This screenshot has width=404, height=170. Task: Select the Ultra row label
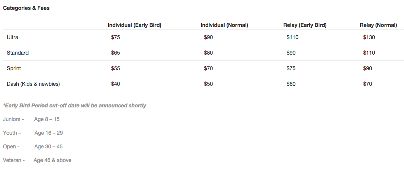(12, 37)
